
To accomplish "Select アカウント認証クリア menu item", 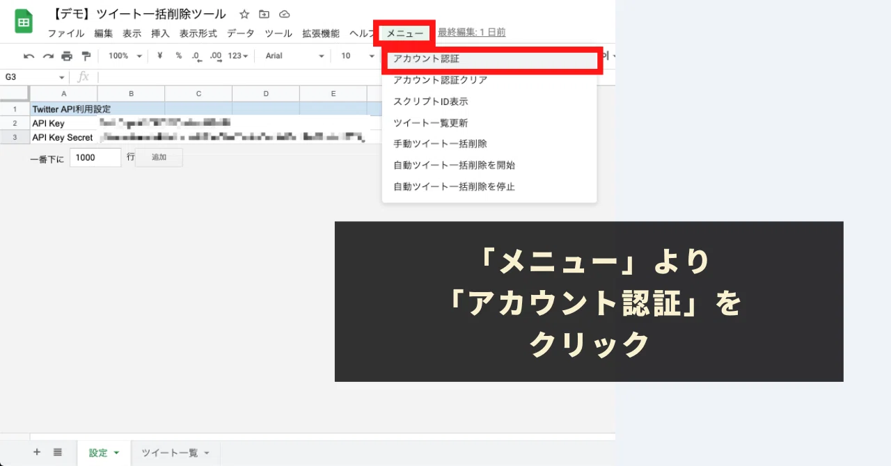I will (x=489, y=80).
